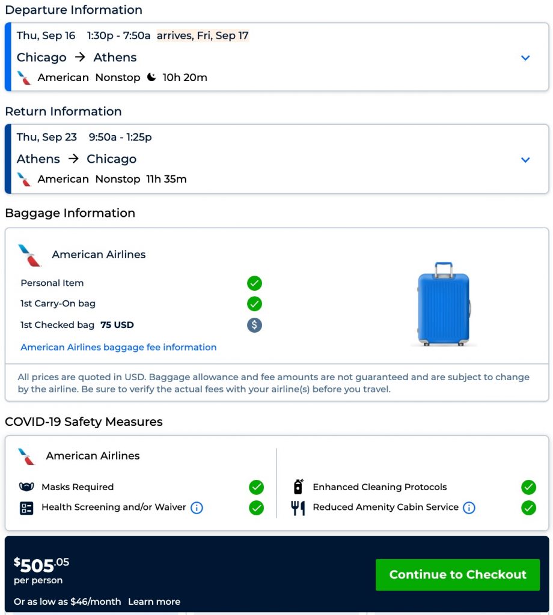553x615 pixels.
Task: Click the dollar icon for 1st Checked bag
Action: pos(254,325)
